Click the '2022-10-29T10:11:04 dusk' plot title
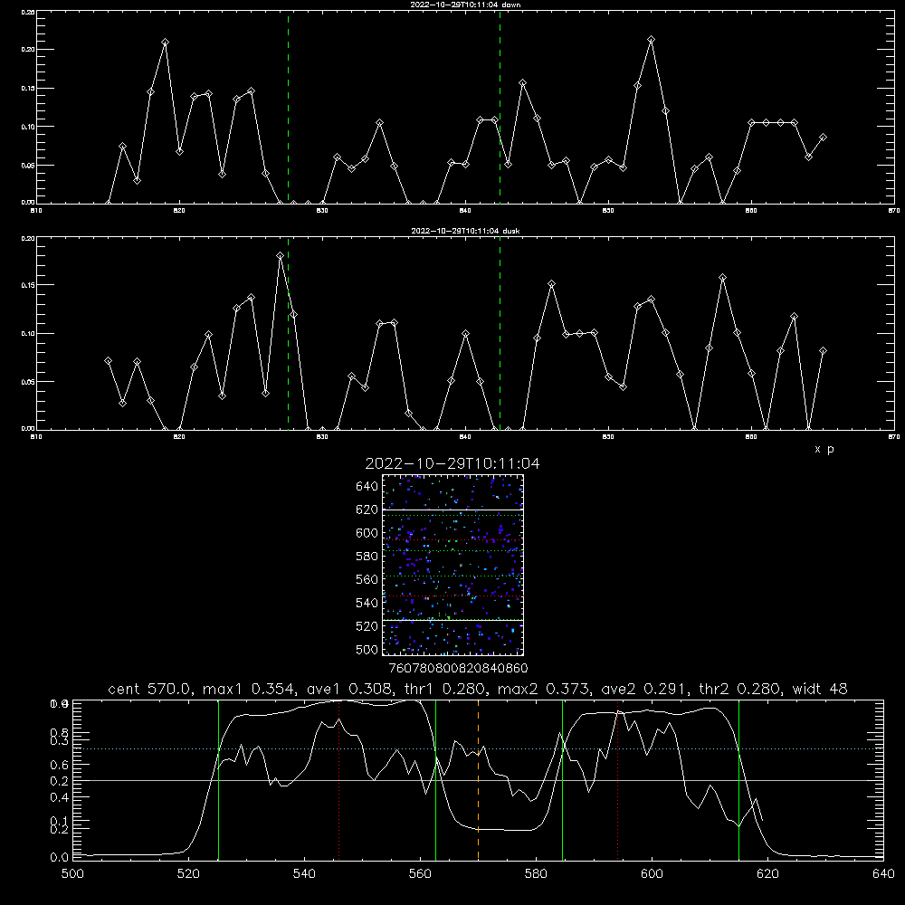Viewport: 905px width, 905px height. [465, 231]
